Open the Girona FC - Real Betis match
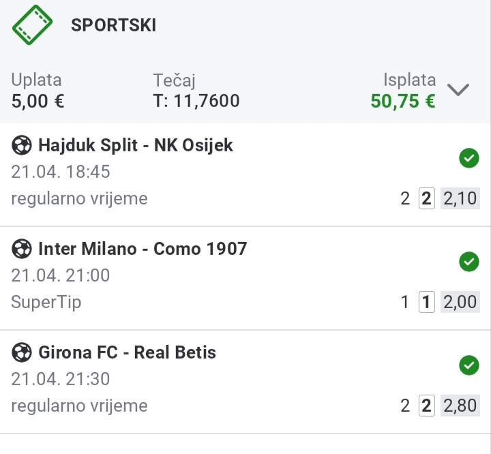This screenshot has height=454, width=491. click(127, 352)
